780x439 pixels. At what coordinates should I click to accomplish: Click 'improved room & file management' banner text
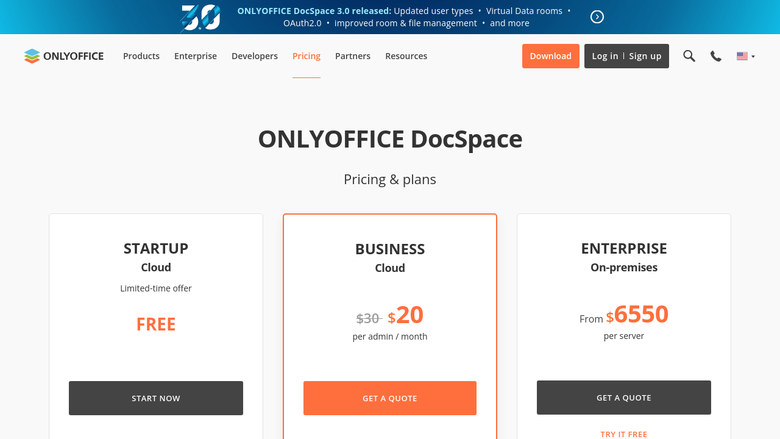tap(406, 23)
